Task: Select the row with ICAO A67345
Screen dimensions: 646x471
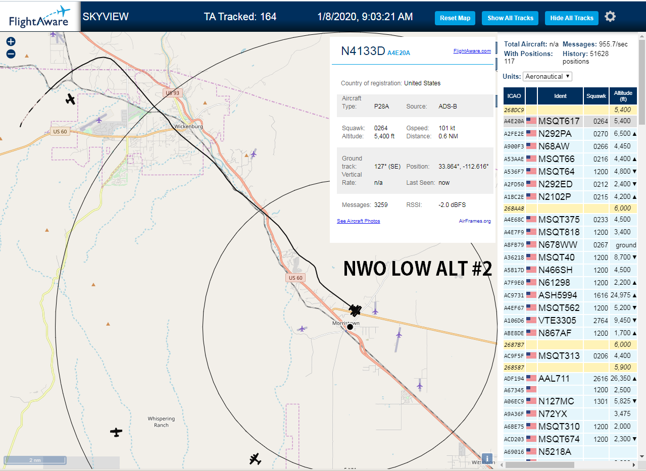Action: coord(570,390)
